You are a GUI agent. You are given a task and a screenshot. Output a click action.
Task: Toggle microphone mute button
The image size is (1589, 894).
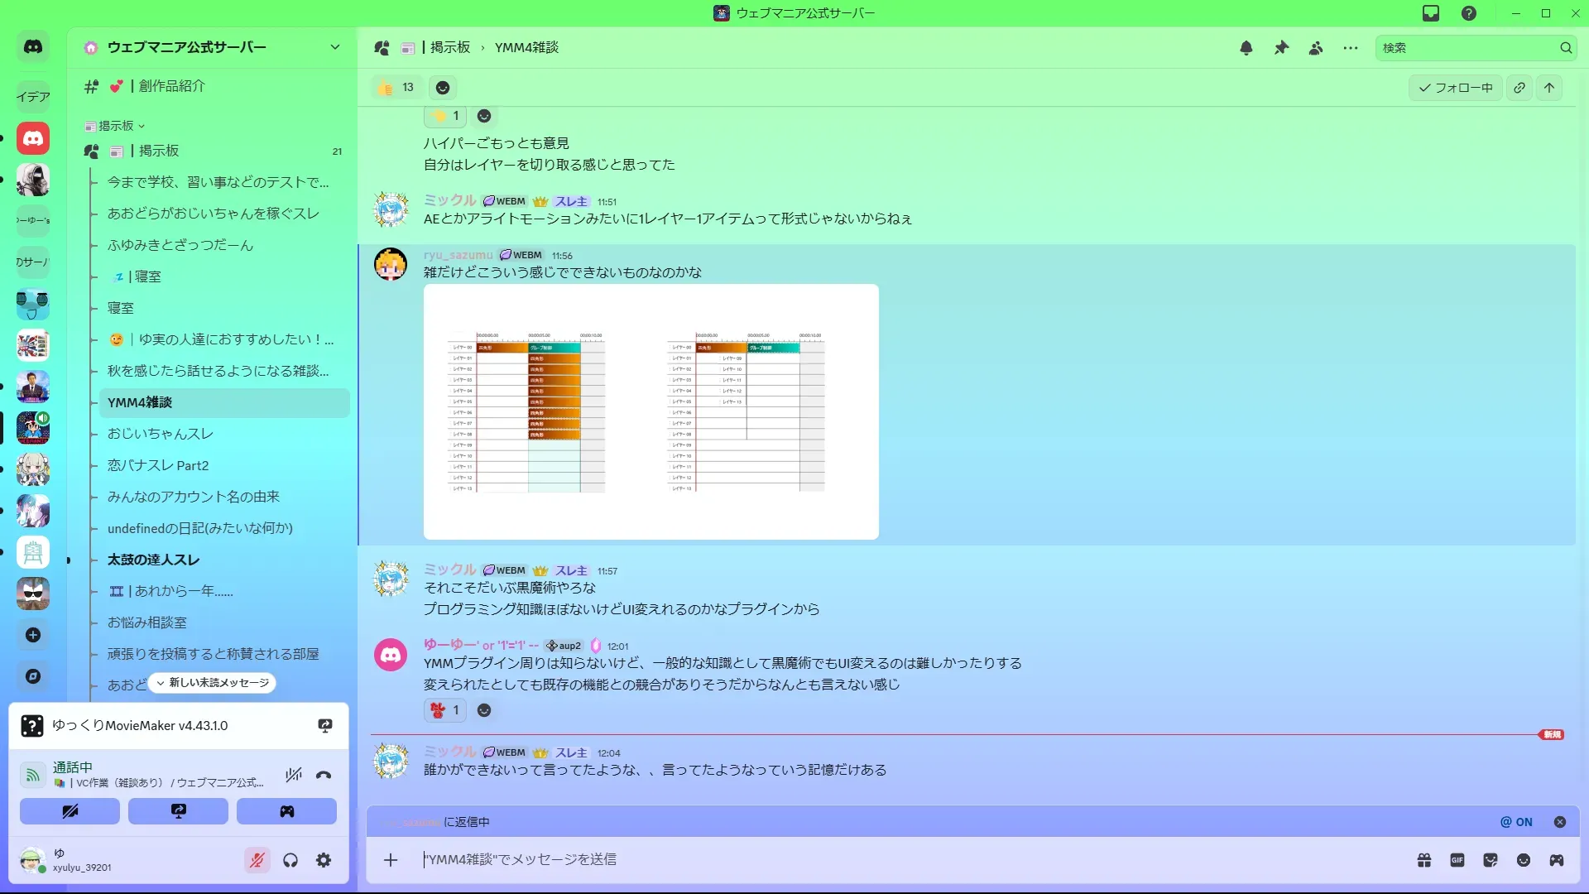[257, 860]
